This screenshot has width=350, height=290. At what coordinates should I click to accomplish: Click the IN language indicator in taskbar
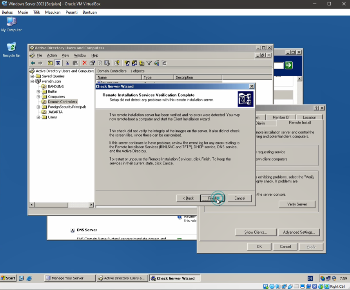310,278
